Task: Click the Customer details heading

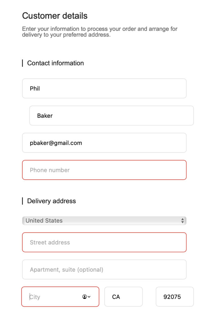Action: click(x=55, y=16)
